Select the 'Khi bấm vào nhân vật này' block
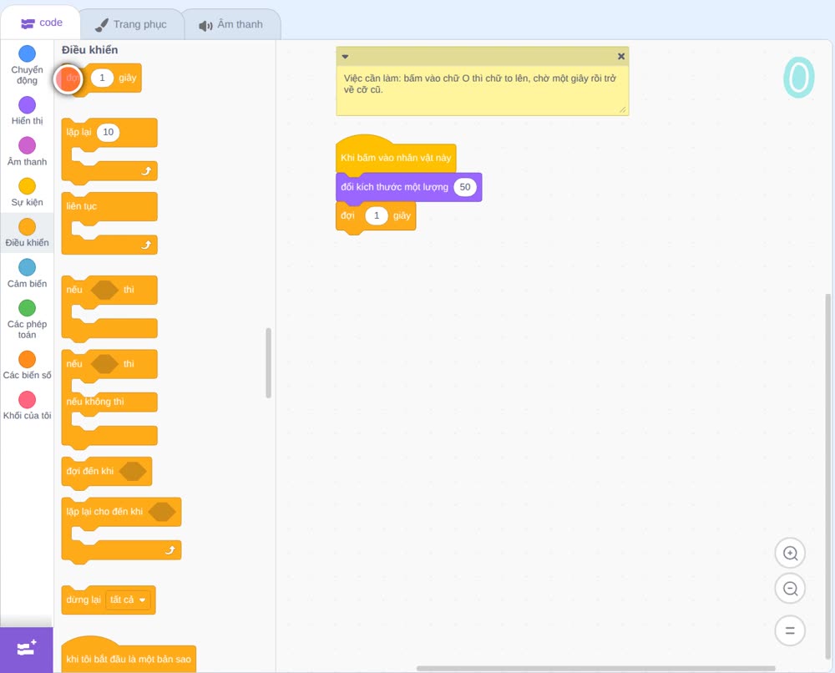This screenshot has height=673, width=835. [x=396, y=155]
